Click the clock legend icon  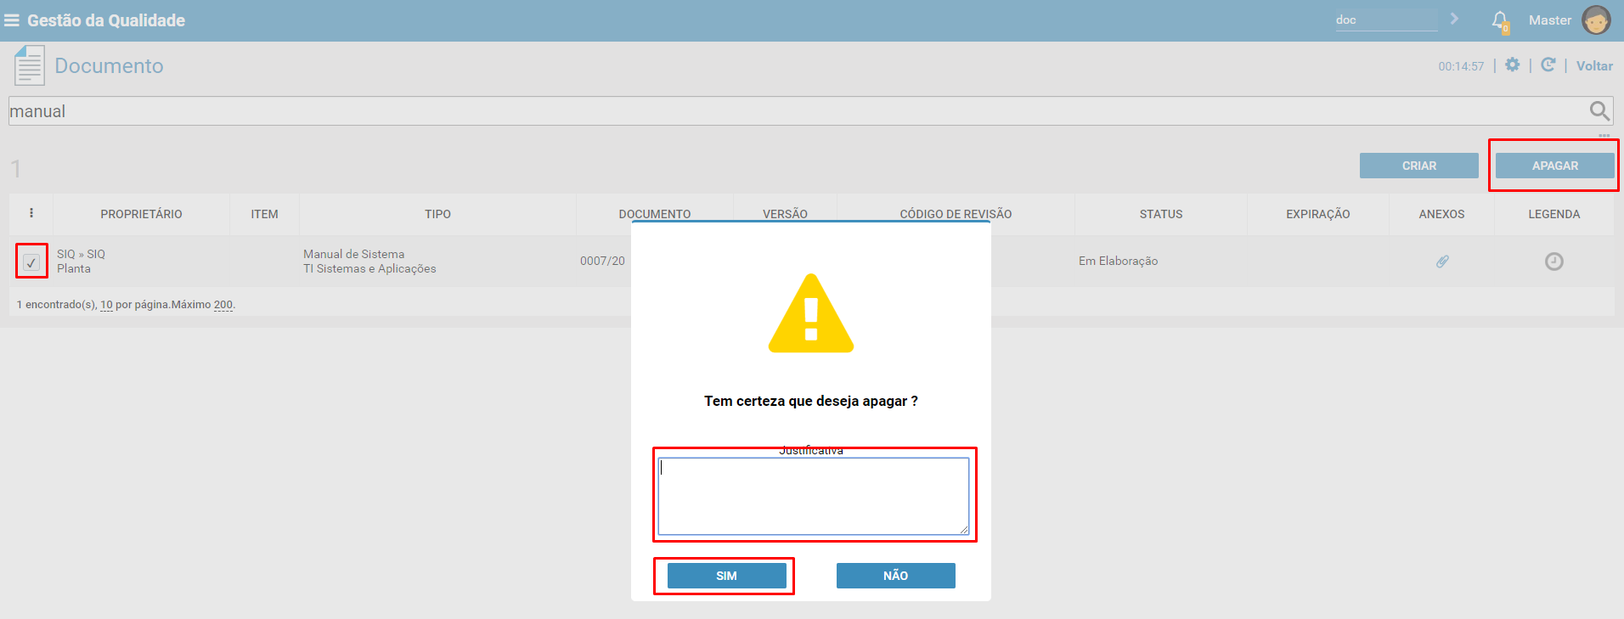tap(1554, 262)
